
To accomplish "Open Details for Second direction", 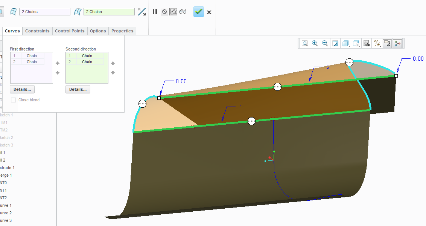I will (78, 89).
